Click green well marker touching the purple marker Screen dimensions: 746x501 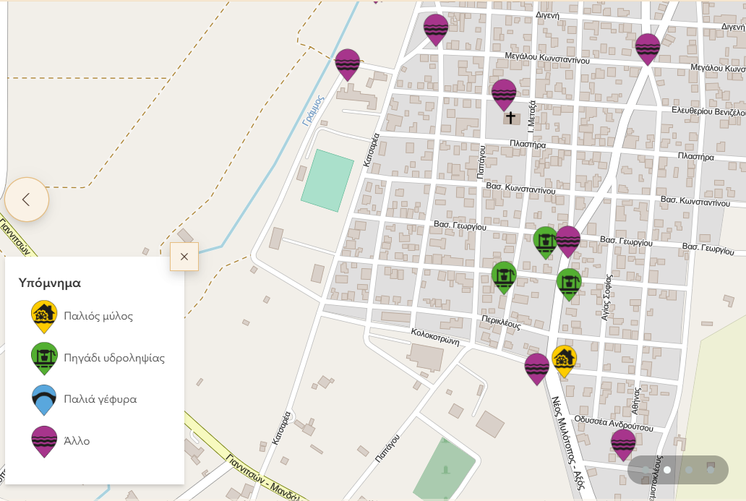point(545,241)
